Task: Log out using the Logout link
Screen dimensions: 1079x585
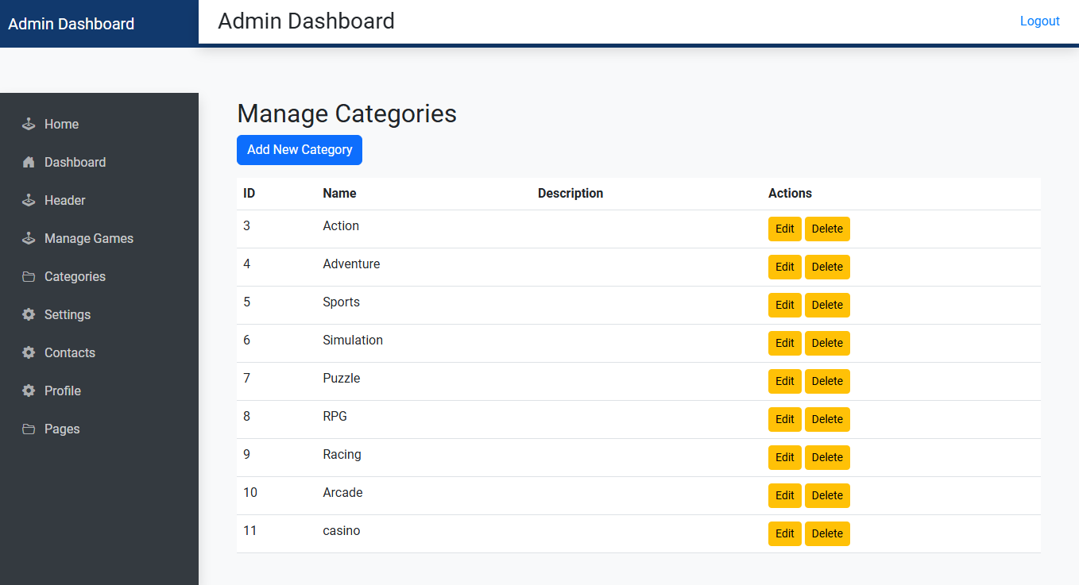Action: point(1039,21)
